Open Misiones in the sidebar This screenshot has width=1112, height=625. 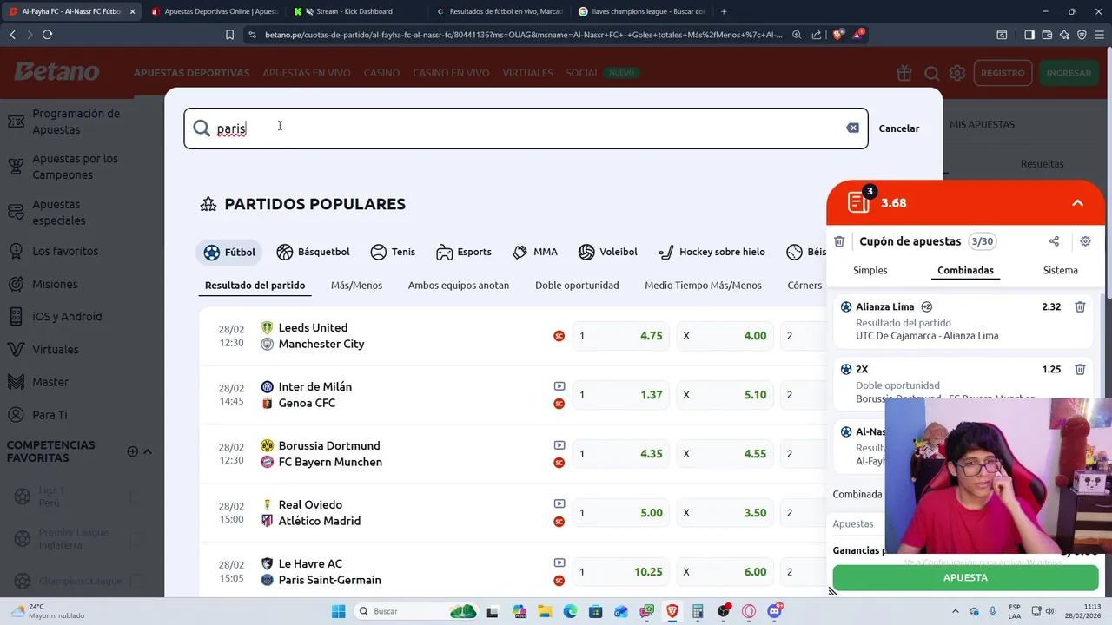click(x=55, y=284)
